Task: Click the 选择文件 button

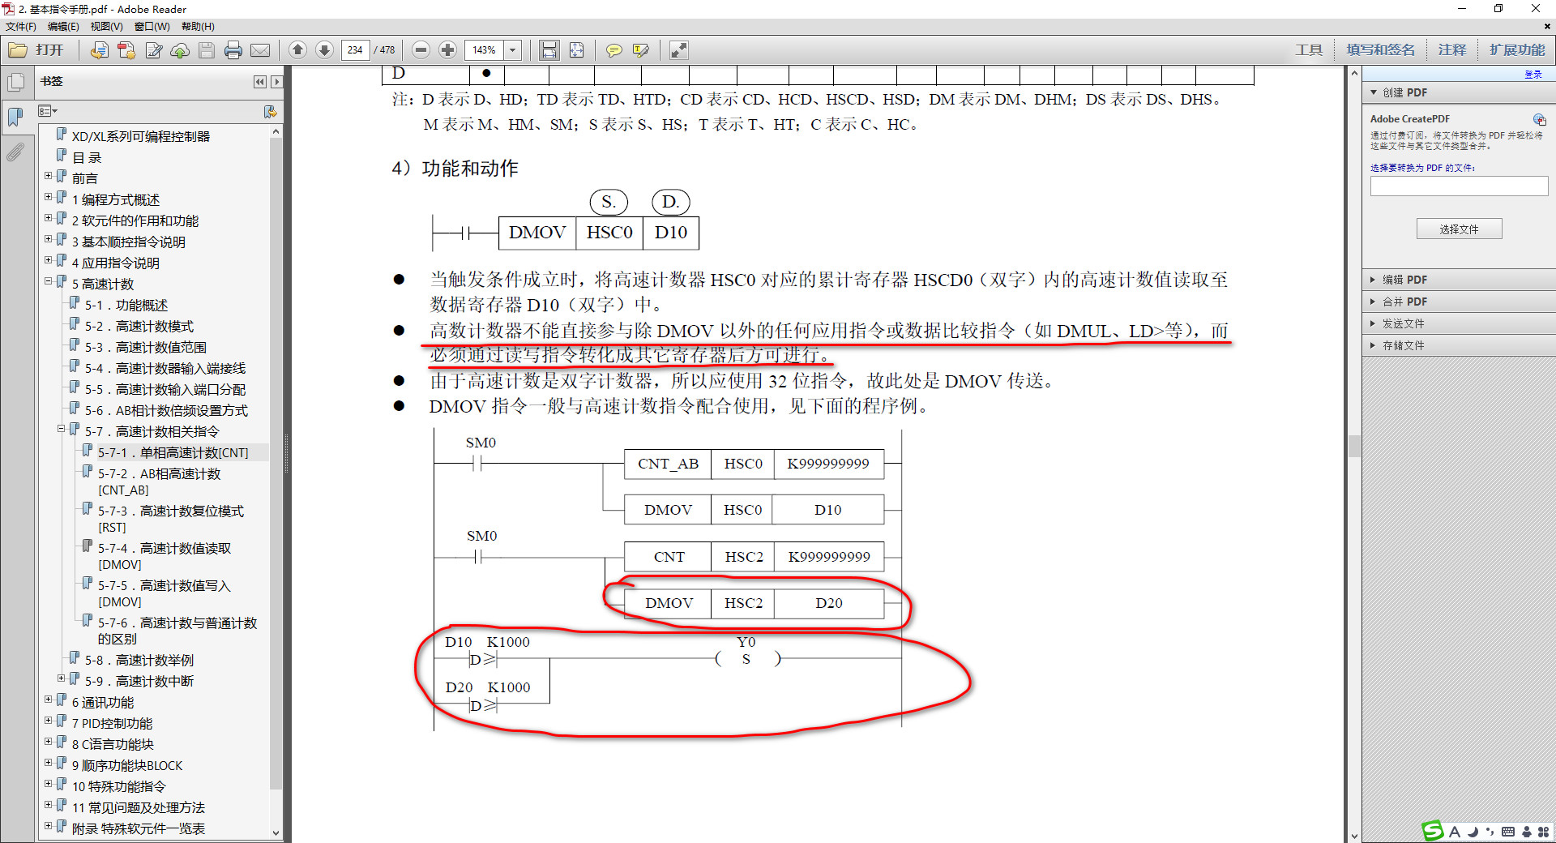Action: coord(1459,229)
